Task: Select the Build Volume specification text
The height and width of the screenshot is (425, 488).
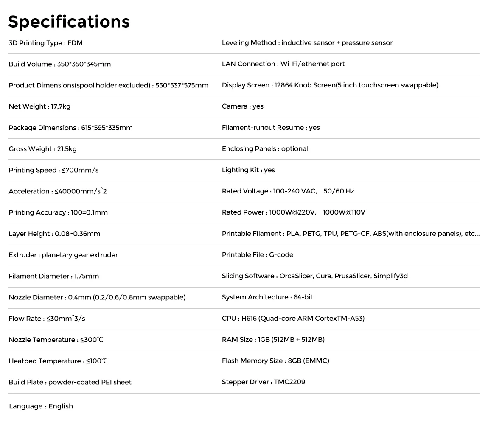Action: [x=59, y=64]
